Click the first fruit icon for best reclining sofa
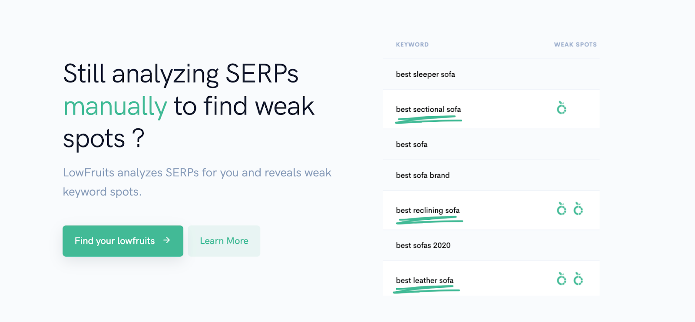The width and height of the screenshot is (695, 322). point(562,208)
